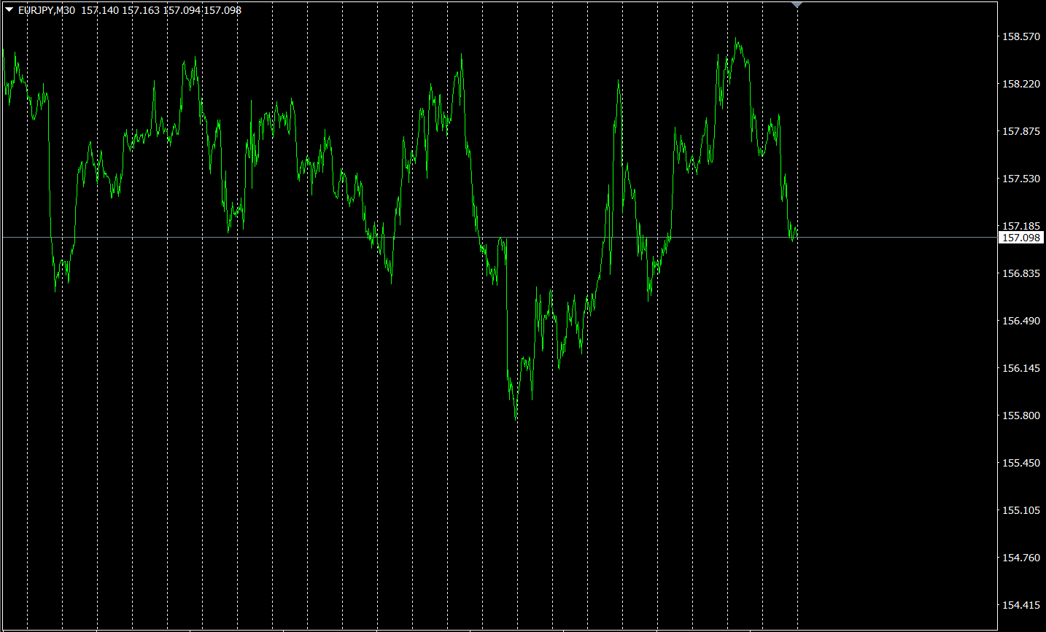Click the 156.145 price axis label
The width and height of the screenshot is (1046, 632).
pyautogui.click(x=1021, y=368)
